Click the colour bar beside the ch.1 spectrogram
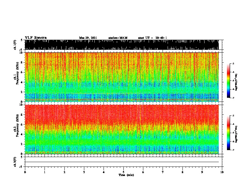250x193 pixels. point(228,81)
